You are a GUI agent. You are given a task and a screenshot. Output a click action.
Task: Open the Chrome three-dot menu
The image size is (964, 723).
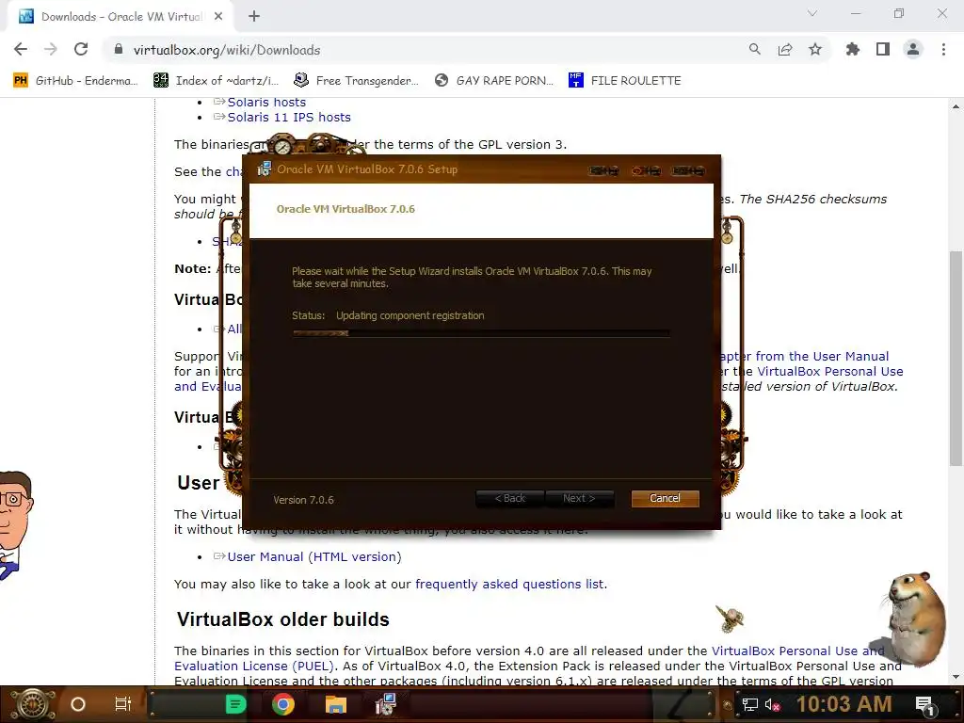pyautogui.click(x=943, y=49)
